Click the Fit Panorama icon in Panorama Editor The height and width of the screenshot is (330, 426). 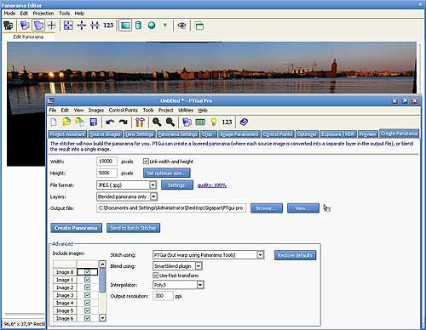(68, 26)
